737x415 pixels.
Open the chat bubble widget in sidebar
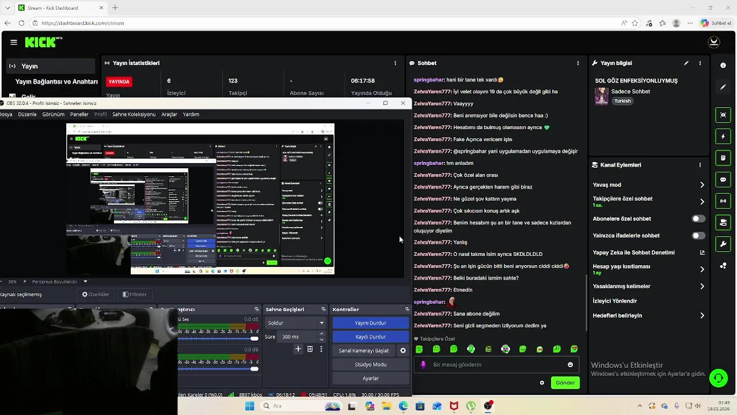click(x=723, y=180)
